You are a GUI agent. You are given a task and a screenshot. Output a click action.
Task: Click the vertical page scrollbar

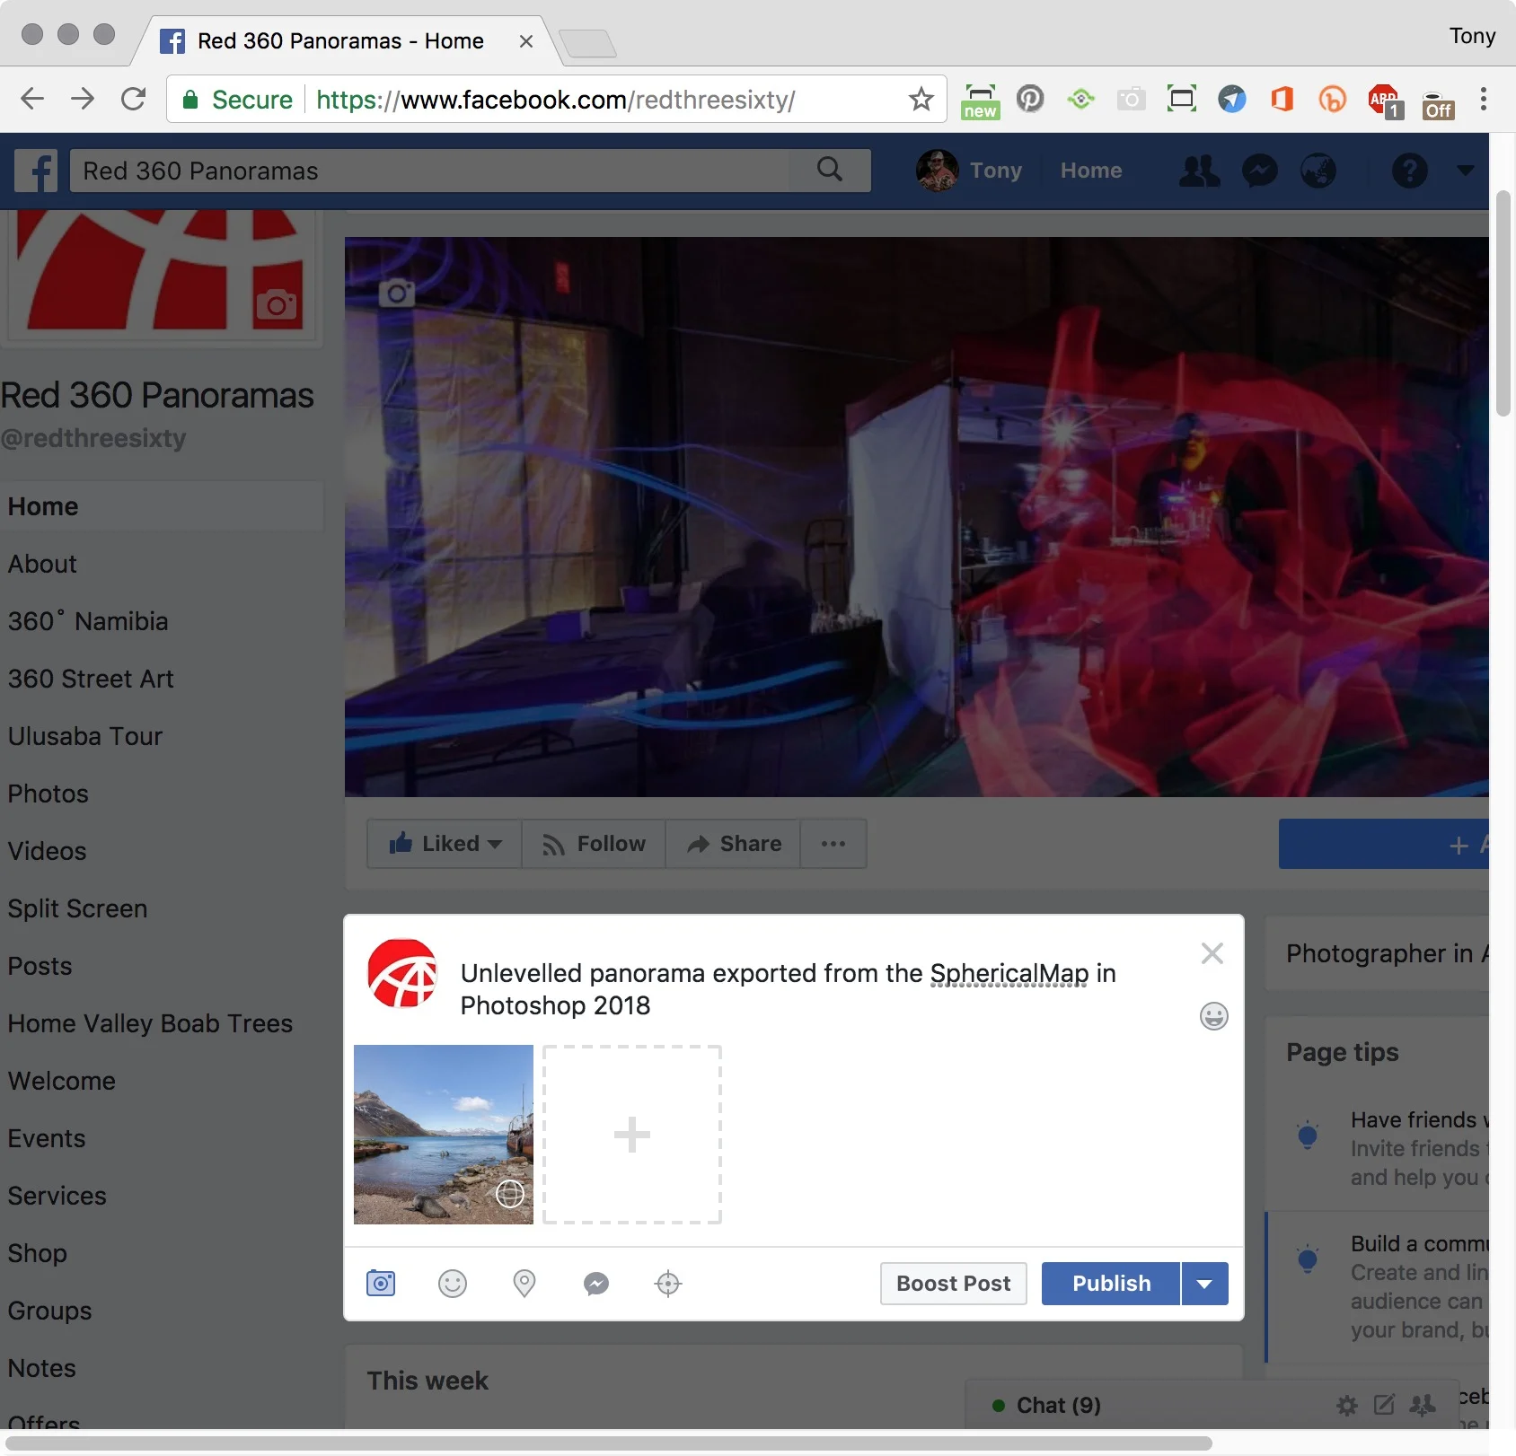(1503, 303)
